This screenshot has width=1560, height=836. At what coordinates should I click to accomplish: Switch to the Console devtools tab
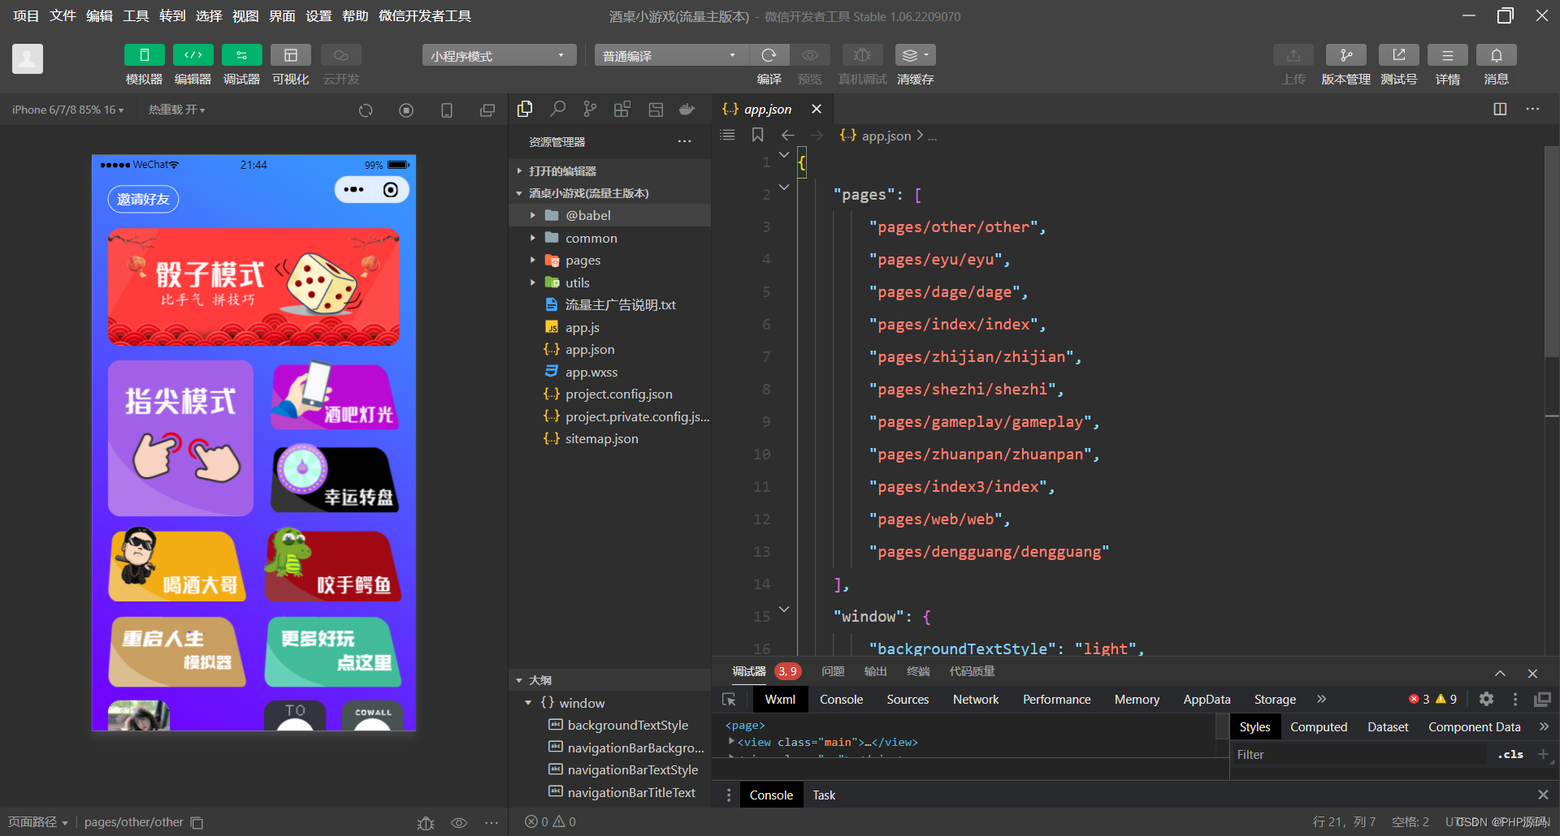point(841,699)
